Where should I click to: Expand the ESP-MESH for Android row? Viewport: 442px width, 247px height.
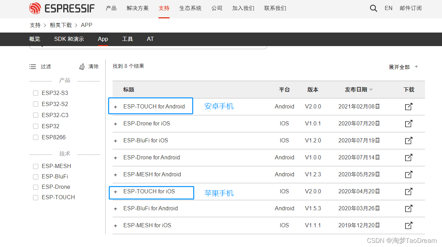pos(116,175)
